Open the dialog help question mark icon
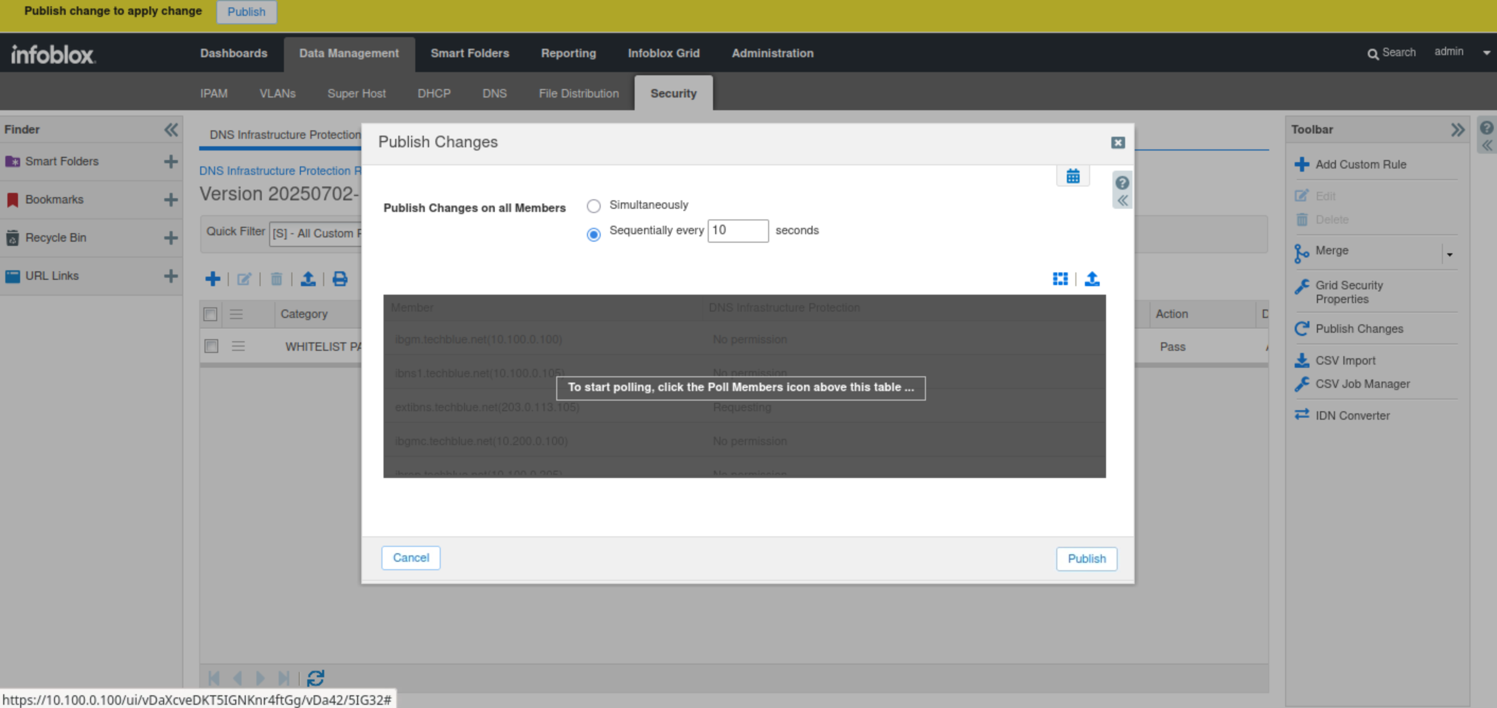This screenshot has height=708, width=1497. point(1122,182)
